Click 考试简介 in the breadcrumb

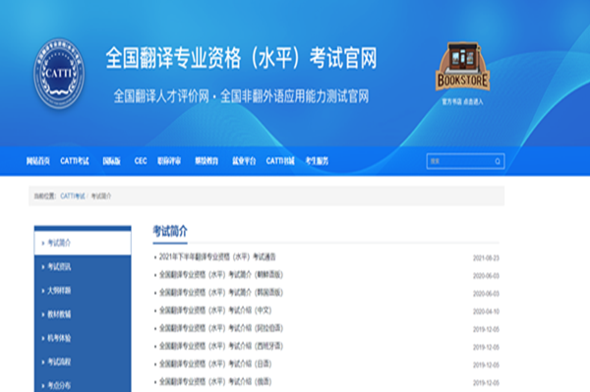(x=101, y=196)
